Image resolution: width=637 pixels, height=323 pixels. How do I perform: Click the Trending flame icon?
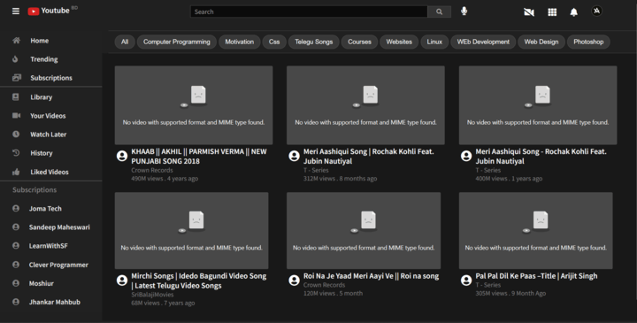pos(15,59)
